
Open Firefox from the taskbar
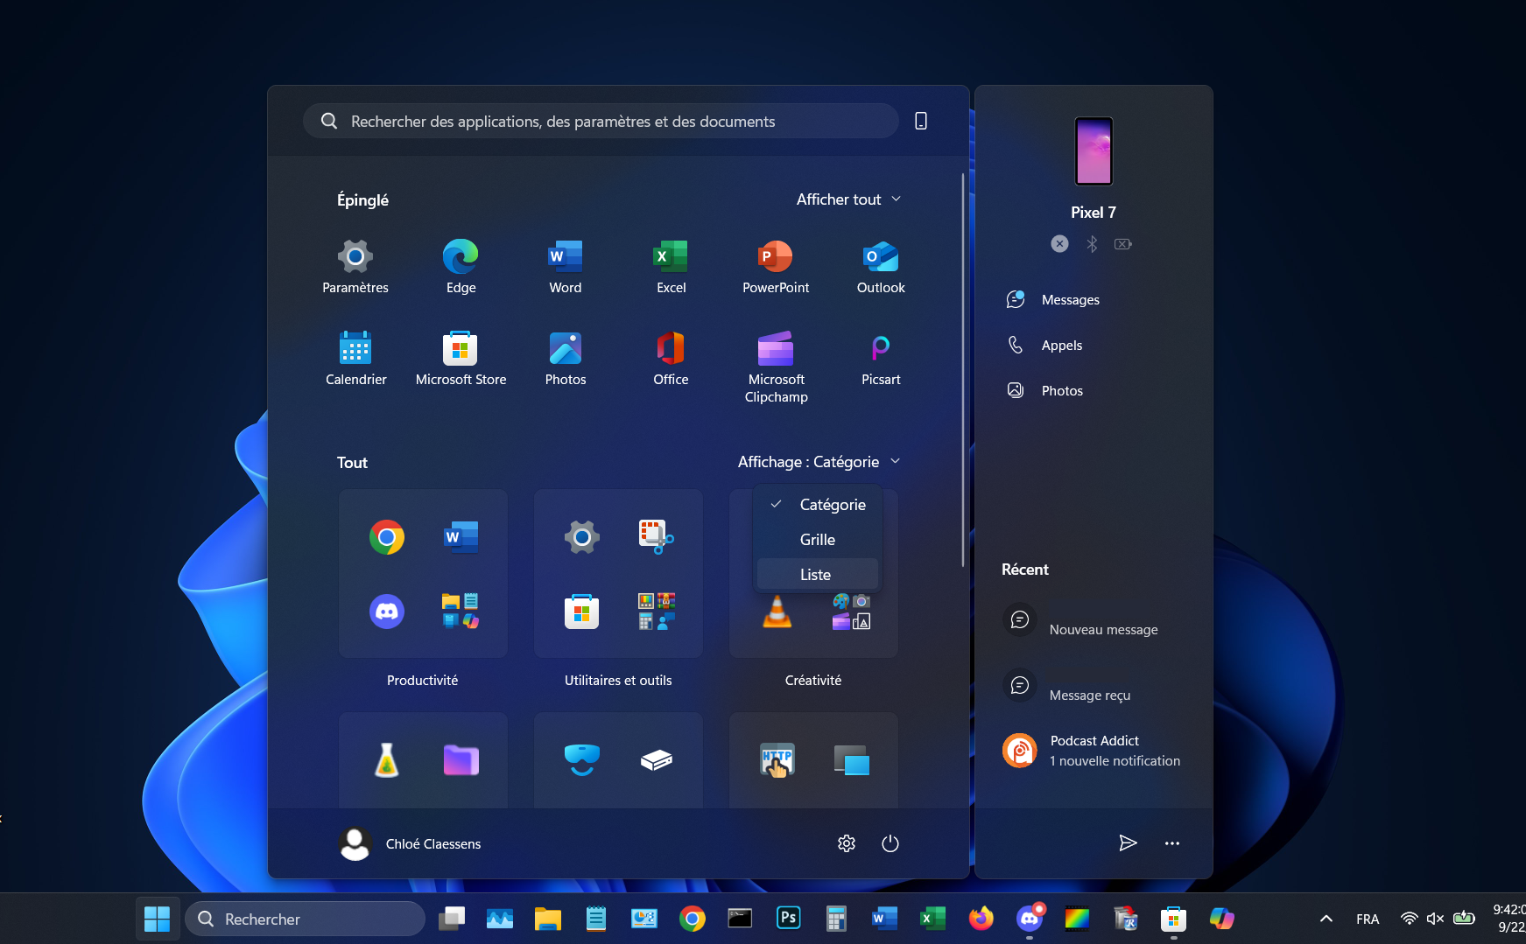click(980, 919)
